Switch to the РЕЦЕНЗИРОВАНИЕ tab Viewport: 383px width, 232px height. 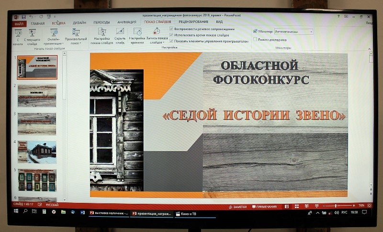[193, 22]
